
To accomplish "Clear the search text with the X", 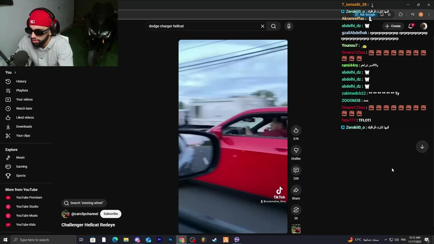I will (262, 26).
